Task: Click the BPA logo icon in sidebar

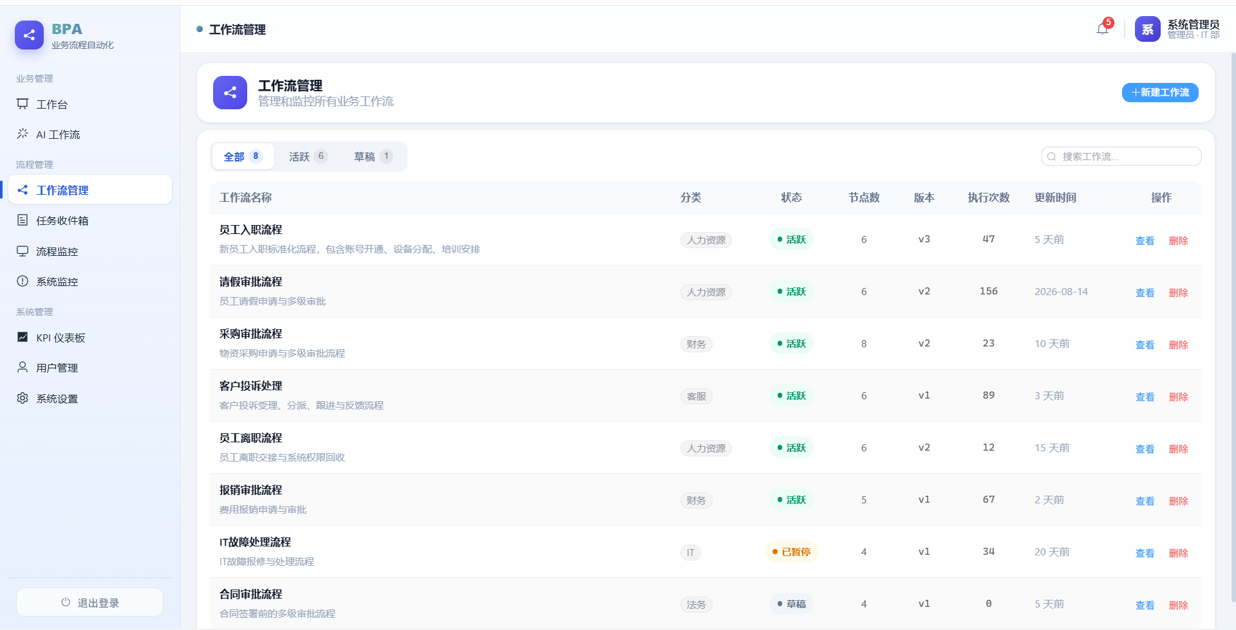Action: [29, 35]
